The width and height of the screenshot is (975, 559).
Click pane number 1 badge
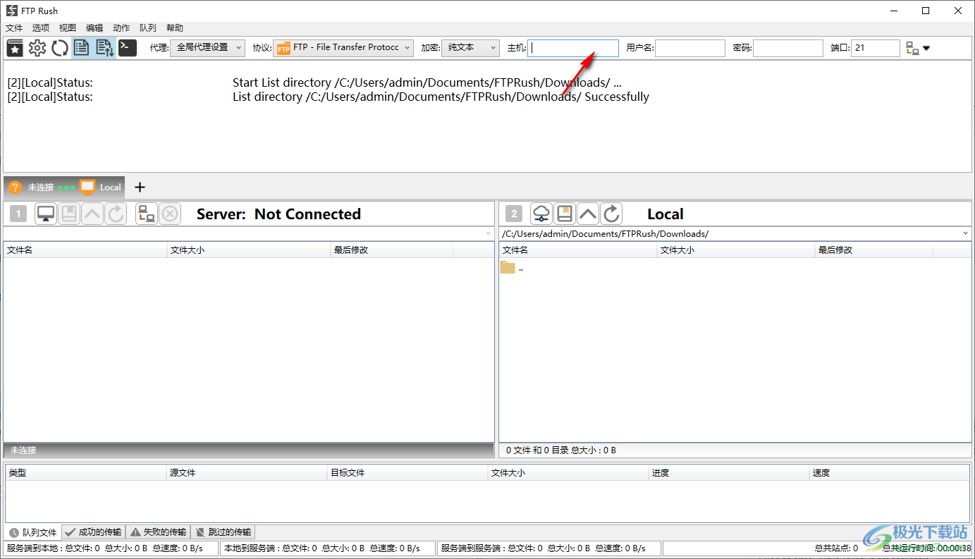tap(18, 214)
